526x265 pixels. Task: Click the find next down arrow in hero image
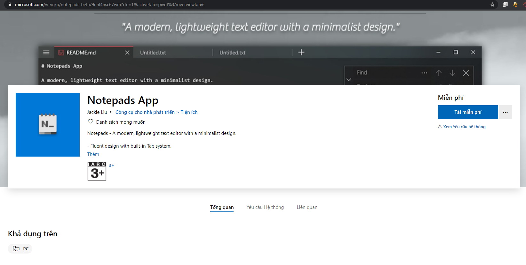(x=452, y=73)
